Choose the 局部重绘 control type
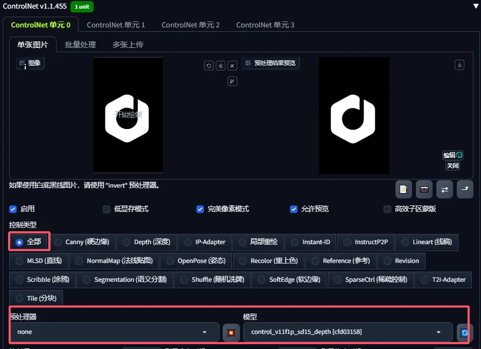This screenshot has width=481, height=349. click(x=258, y=243)
